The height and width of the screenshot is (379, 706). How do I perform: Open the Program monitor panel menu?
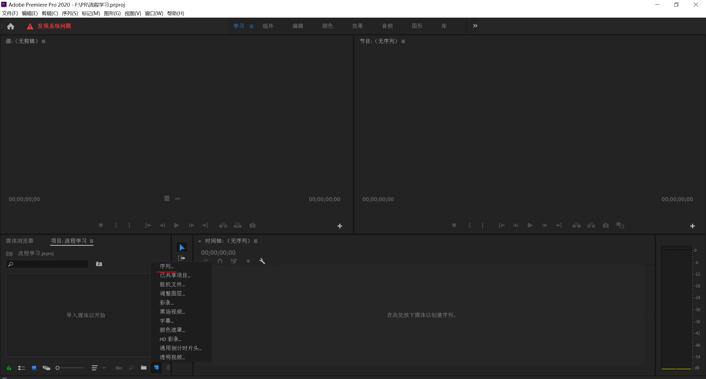click(x=403, y=41)
